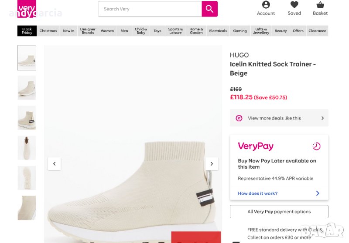This screenshot has width=349, height=243.
Task: Focus the Search Very input field
Action: pos(150,9)
